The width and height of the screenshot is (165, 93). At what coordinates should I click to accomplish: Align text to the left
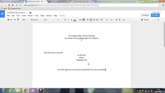click(88, 20)
